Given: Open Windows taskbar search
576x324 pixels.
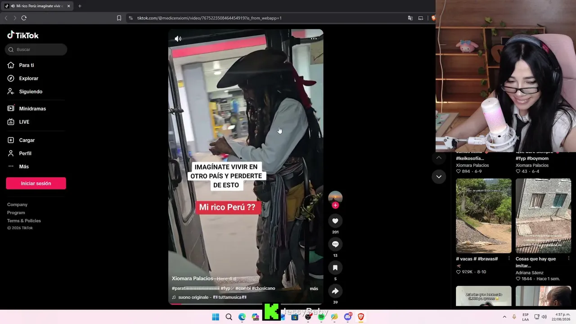Looking at the screenshot, I should pyautogui.click(x=229, y=317).
